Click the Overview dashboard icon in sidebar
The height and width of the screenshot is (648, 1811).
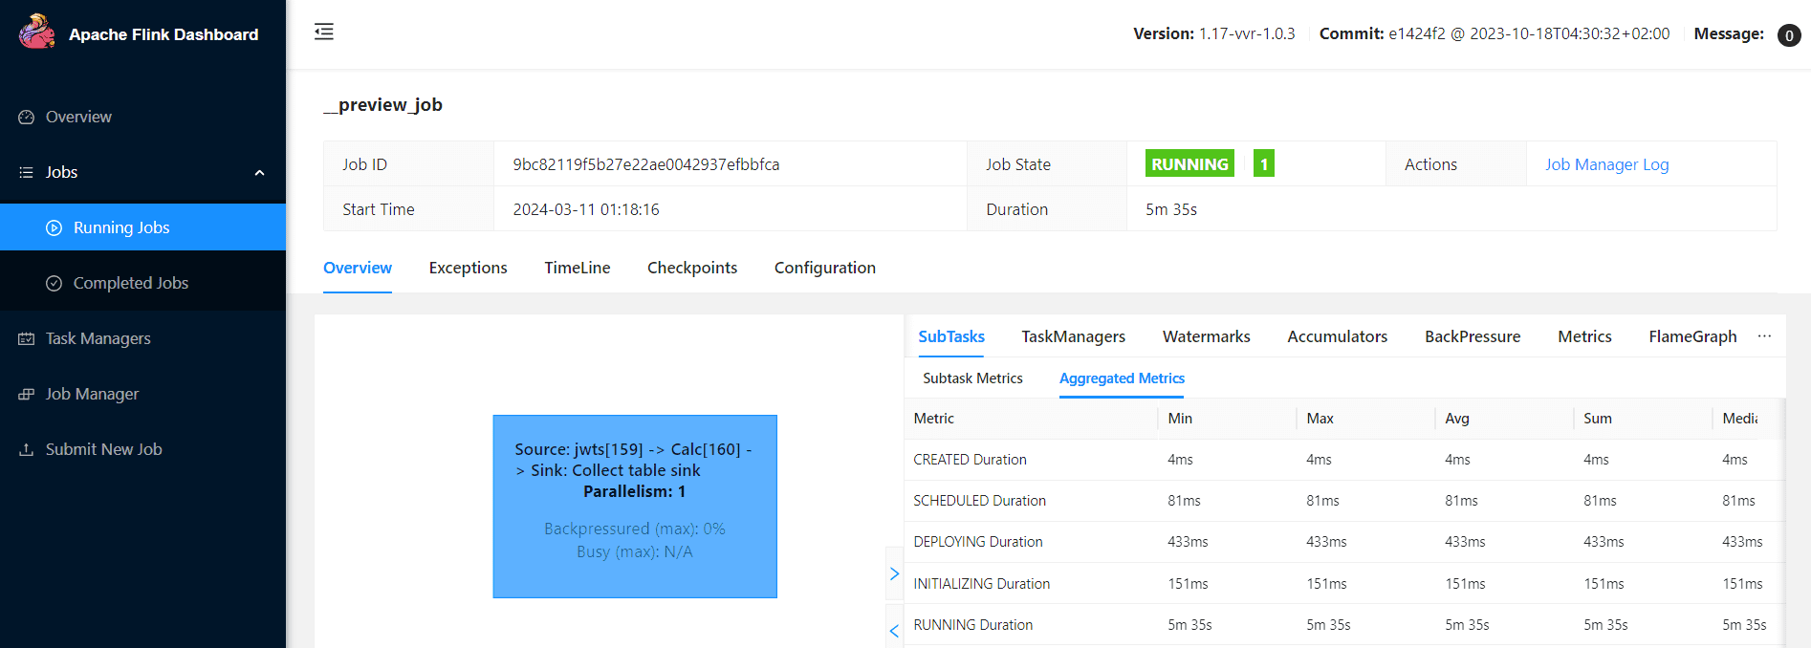coord(27,117)
